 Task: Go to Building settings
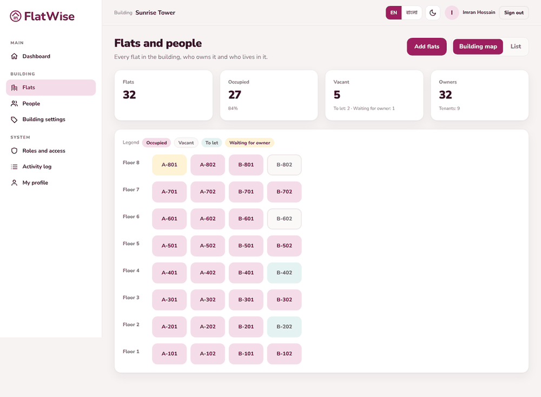pos(51,119)
